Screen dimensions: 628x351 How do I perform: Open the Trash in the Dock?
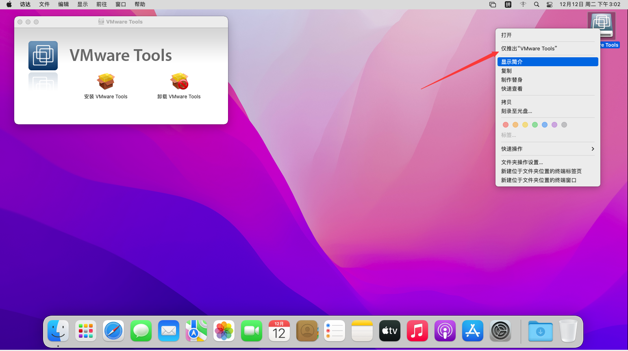coord(568,331)
